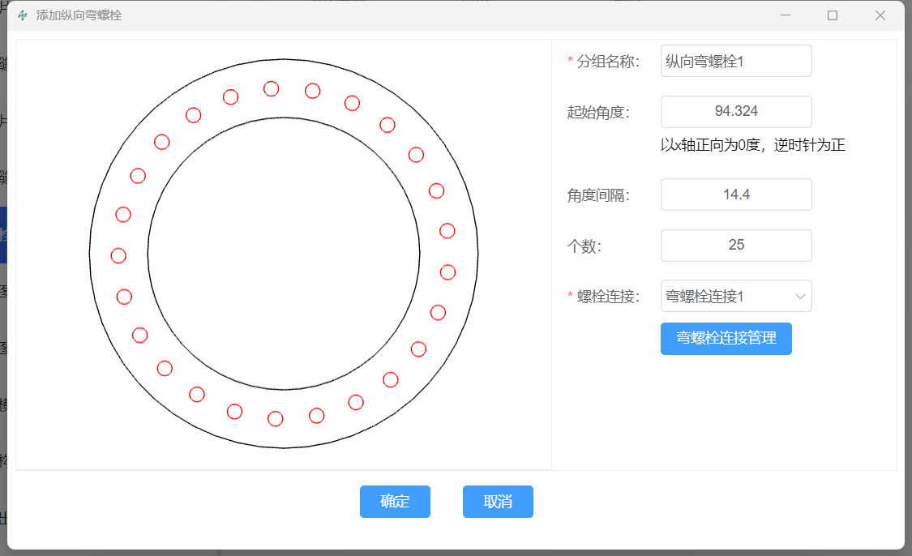This screenshot has width=912, height=556.
Task: Click the 个数 count field showing 25
Action: (x=736, y=245)
